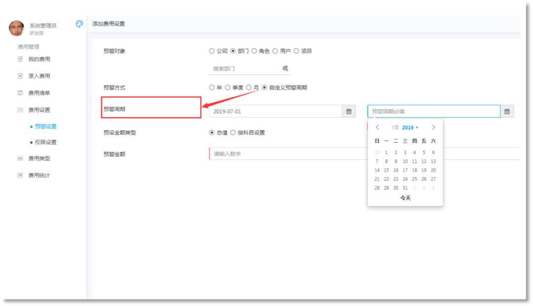The height and width of the screenshot is (306, 533).
Task: Select the 角色 radio option
Action: click(x=254, y=51)
